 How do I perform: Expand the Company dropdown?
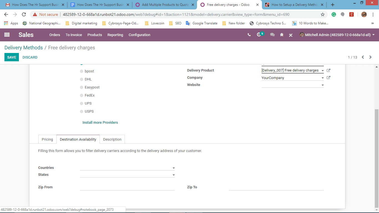322,78
